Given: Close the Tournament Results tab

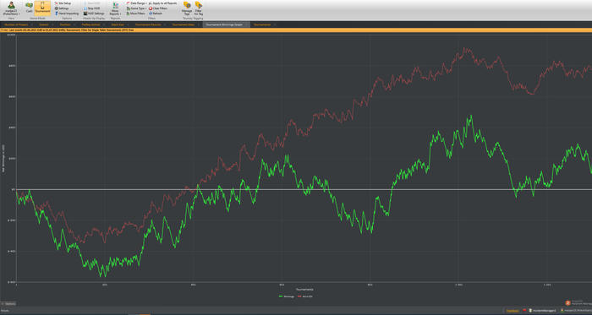Looking at the screenshot, I should click(x=164, y=24).
